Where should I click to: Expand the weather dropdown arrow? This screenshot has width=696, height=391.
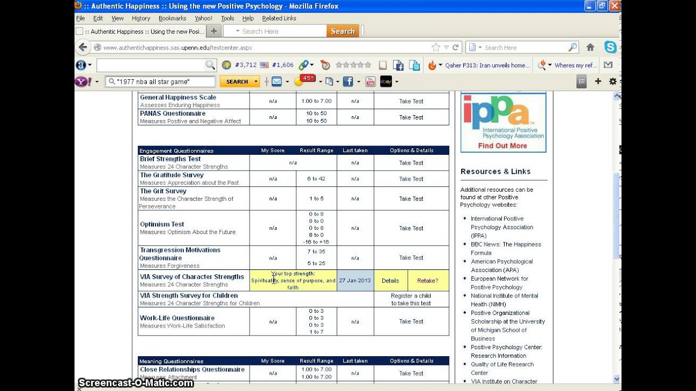click(x=320, y=82)
